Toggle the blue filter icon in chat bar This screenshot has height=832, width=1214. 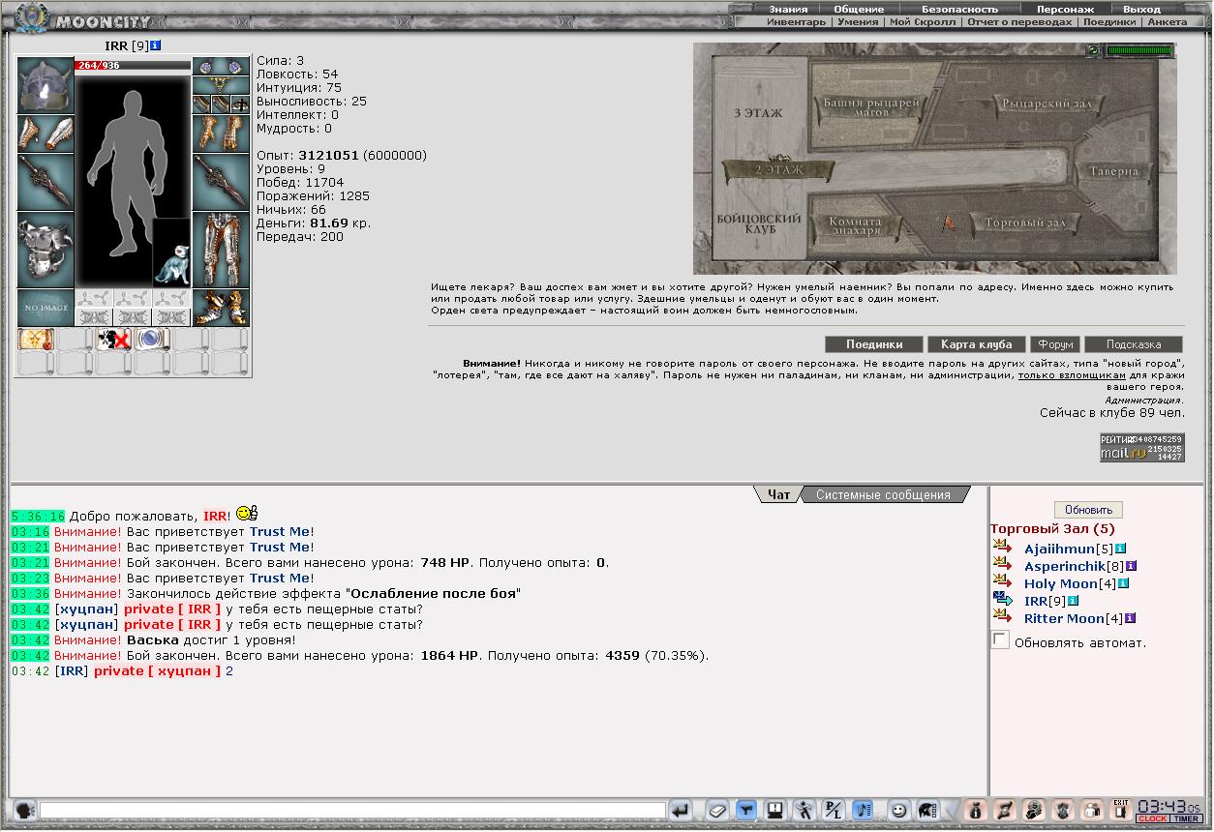[745, 810]
